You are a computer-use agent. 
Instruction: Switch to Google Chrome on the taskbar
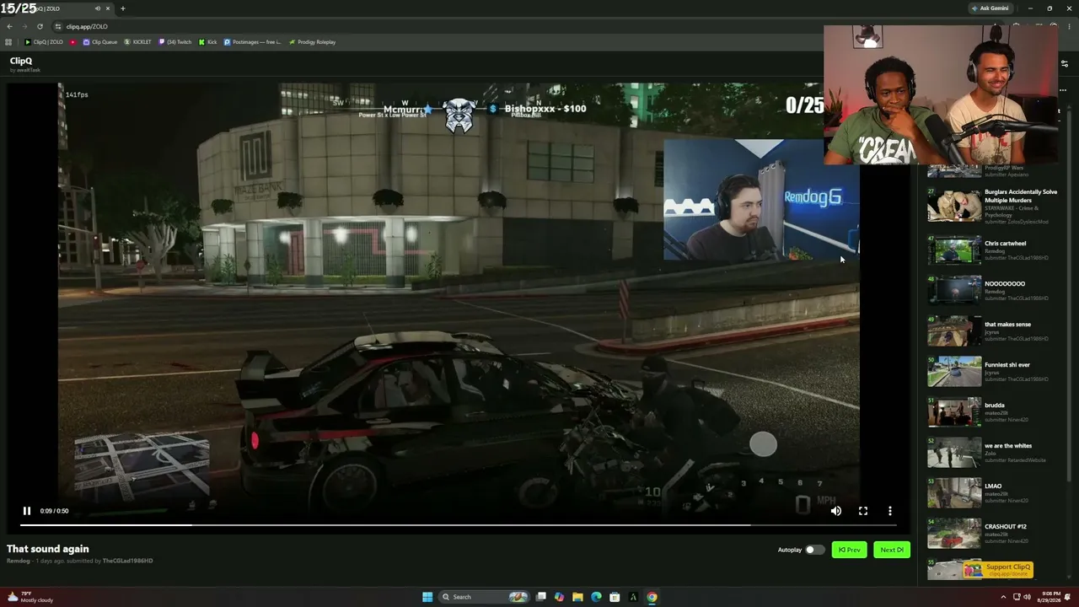tap(652, 597)
